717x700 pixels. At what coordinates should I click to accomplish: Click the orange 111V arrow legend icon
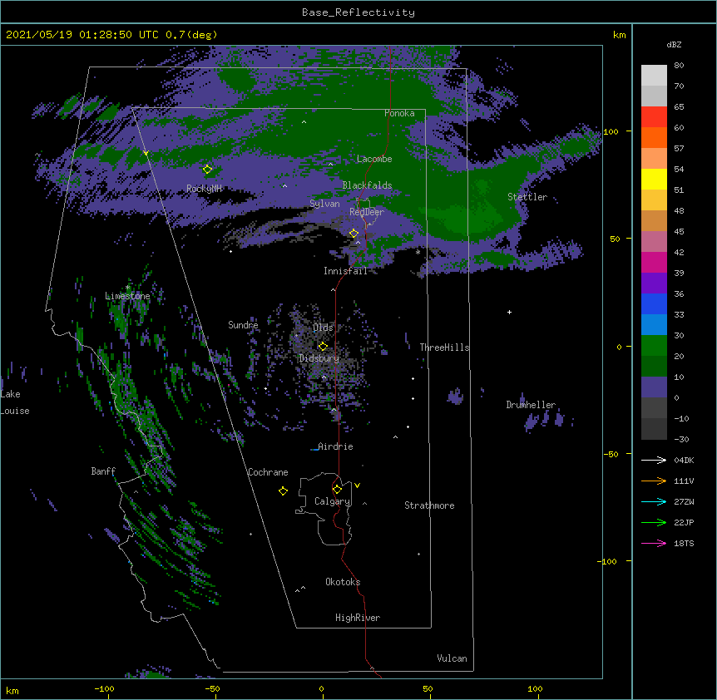654,481
